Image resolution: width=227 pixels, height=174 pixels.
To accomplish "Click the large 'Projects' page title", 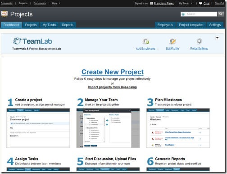I will [x=21, y=14].
